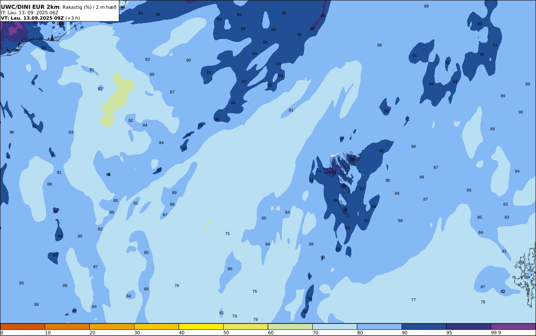The width and height of the screenshot is (536, 336).
Task: Pick the 20–30 amber legend swatch
Action: pos(112,326)
